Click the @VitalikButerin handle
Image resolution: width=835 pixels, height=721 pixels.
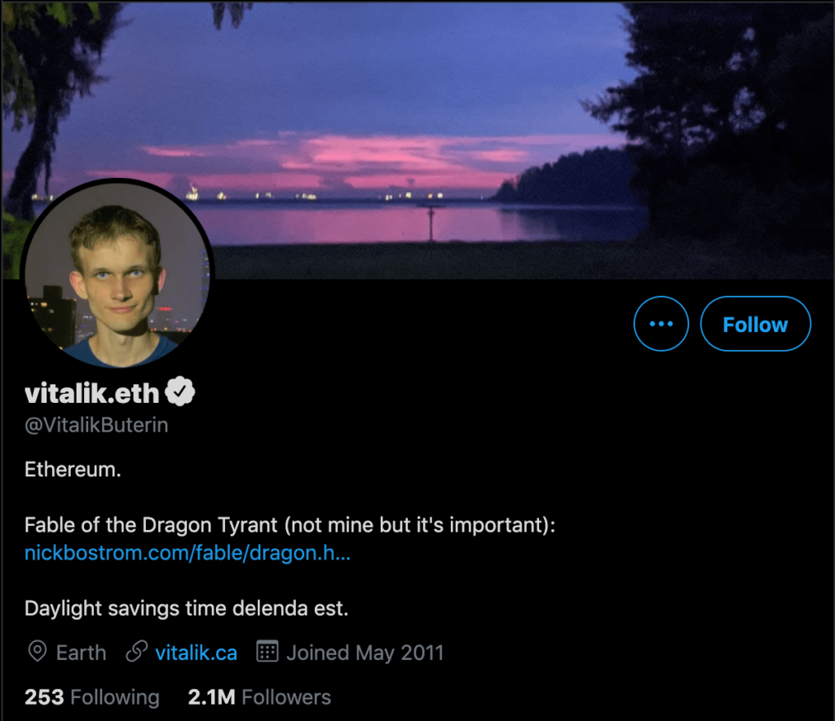coord(96,425)
